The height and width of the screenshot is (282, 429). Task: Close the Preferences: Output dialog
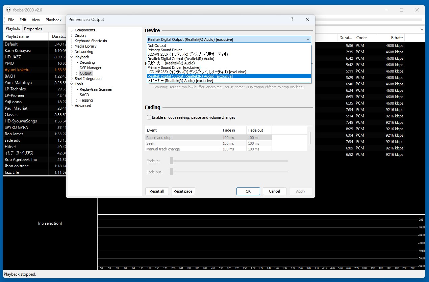307,19
